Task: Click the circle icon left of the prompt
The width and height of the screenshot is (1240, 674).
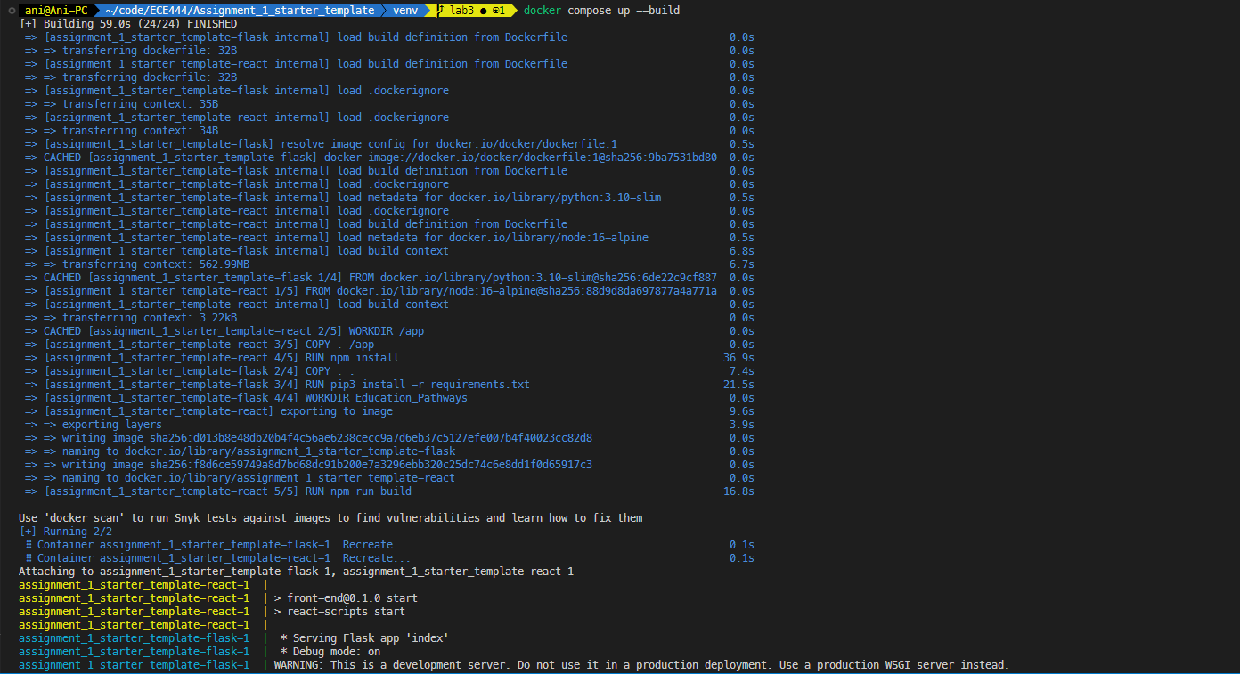Action: (x=10, y=10)
